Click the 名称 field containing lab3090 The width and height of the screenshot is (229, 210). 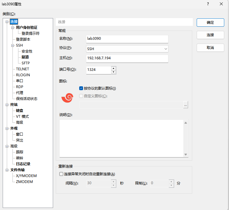pyautogui.click(x=127, y=39)
